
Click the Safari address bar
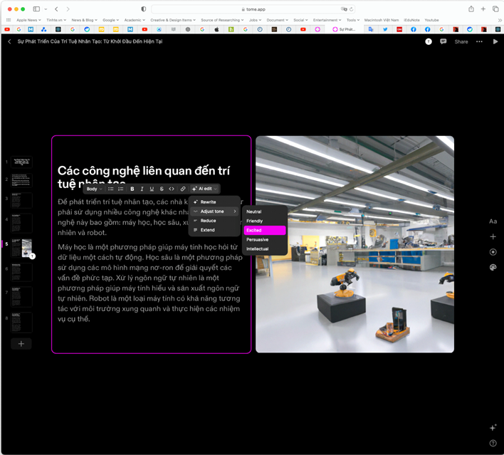253,9
